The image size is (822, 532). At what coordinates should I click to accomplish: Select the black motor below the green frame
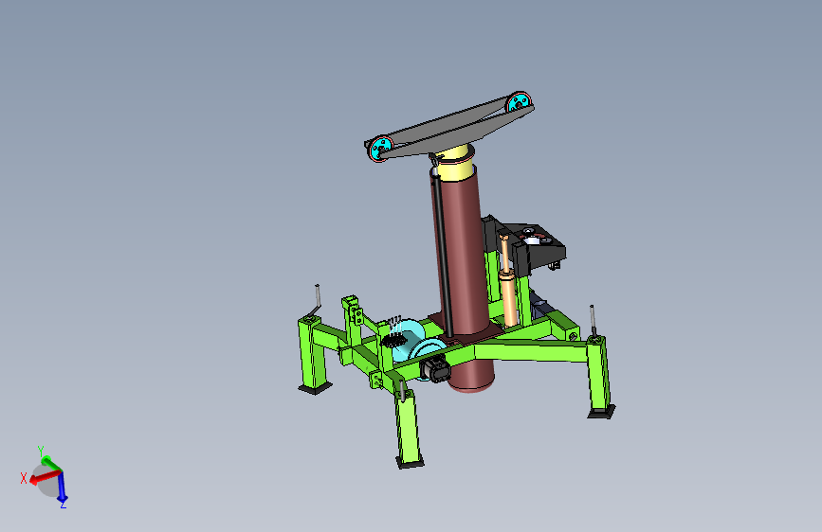[x=435, y=369]
